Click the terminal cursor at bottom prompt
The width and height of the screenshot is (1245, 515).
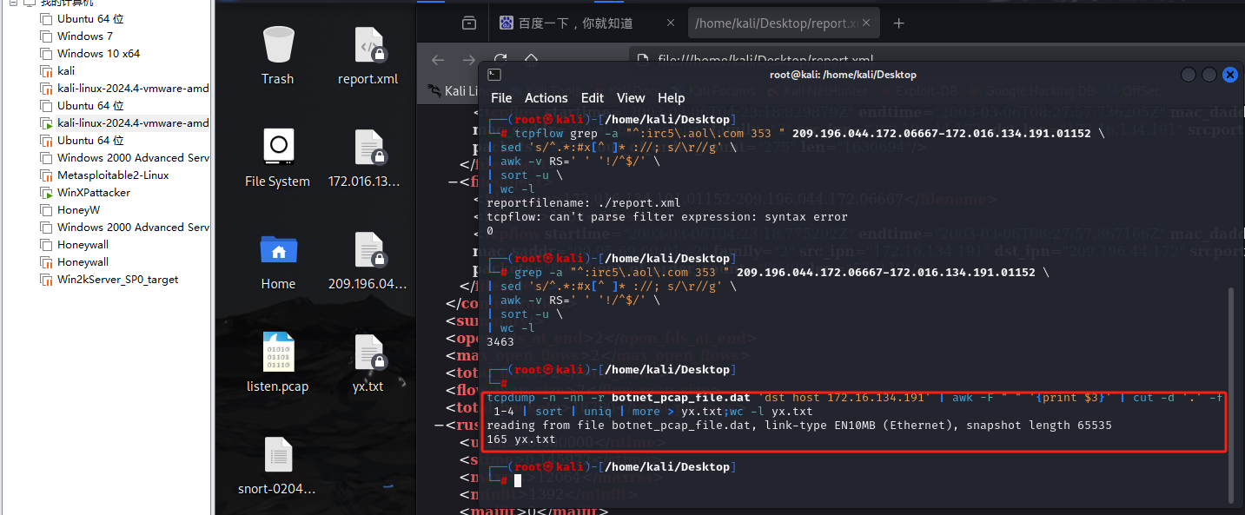click(517, 480)
